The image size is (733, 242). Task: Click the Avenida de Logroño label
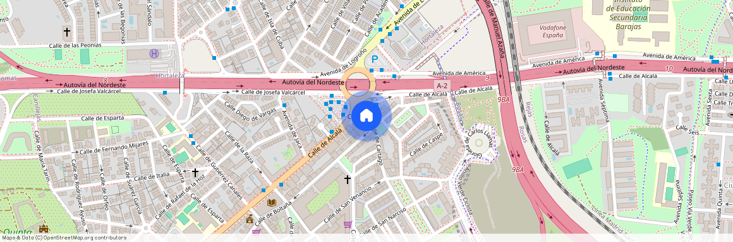coord(343,63)
